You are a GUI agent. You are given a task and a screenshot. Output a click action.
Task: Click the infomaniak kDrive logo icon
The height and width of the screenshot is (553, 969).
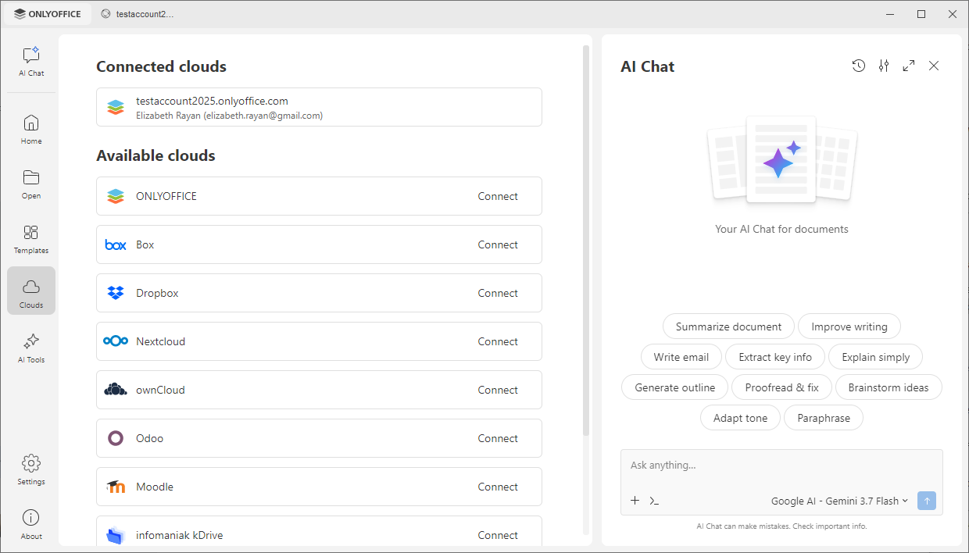[x=116, y=535]
